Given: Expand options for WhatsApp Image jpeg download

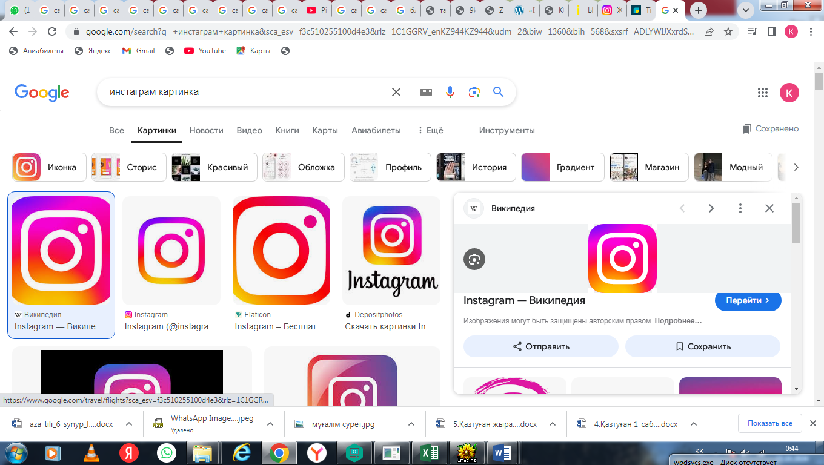Looking at the screenshot, I should click(270, 424).
